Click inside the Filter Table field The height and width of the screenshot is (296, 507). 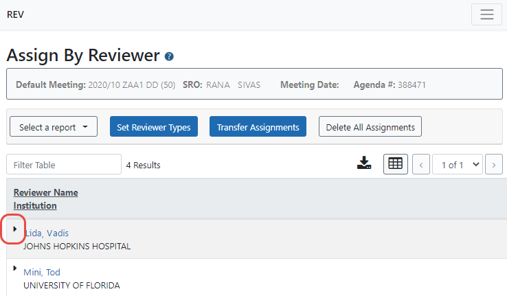coord(63,165)
